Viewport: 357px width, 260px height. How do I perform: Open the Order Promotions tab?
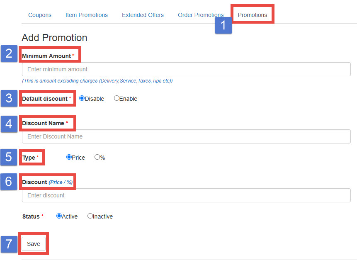200,15
